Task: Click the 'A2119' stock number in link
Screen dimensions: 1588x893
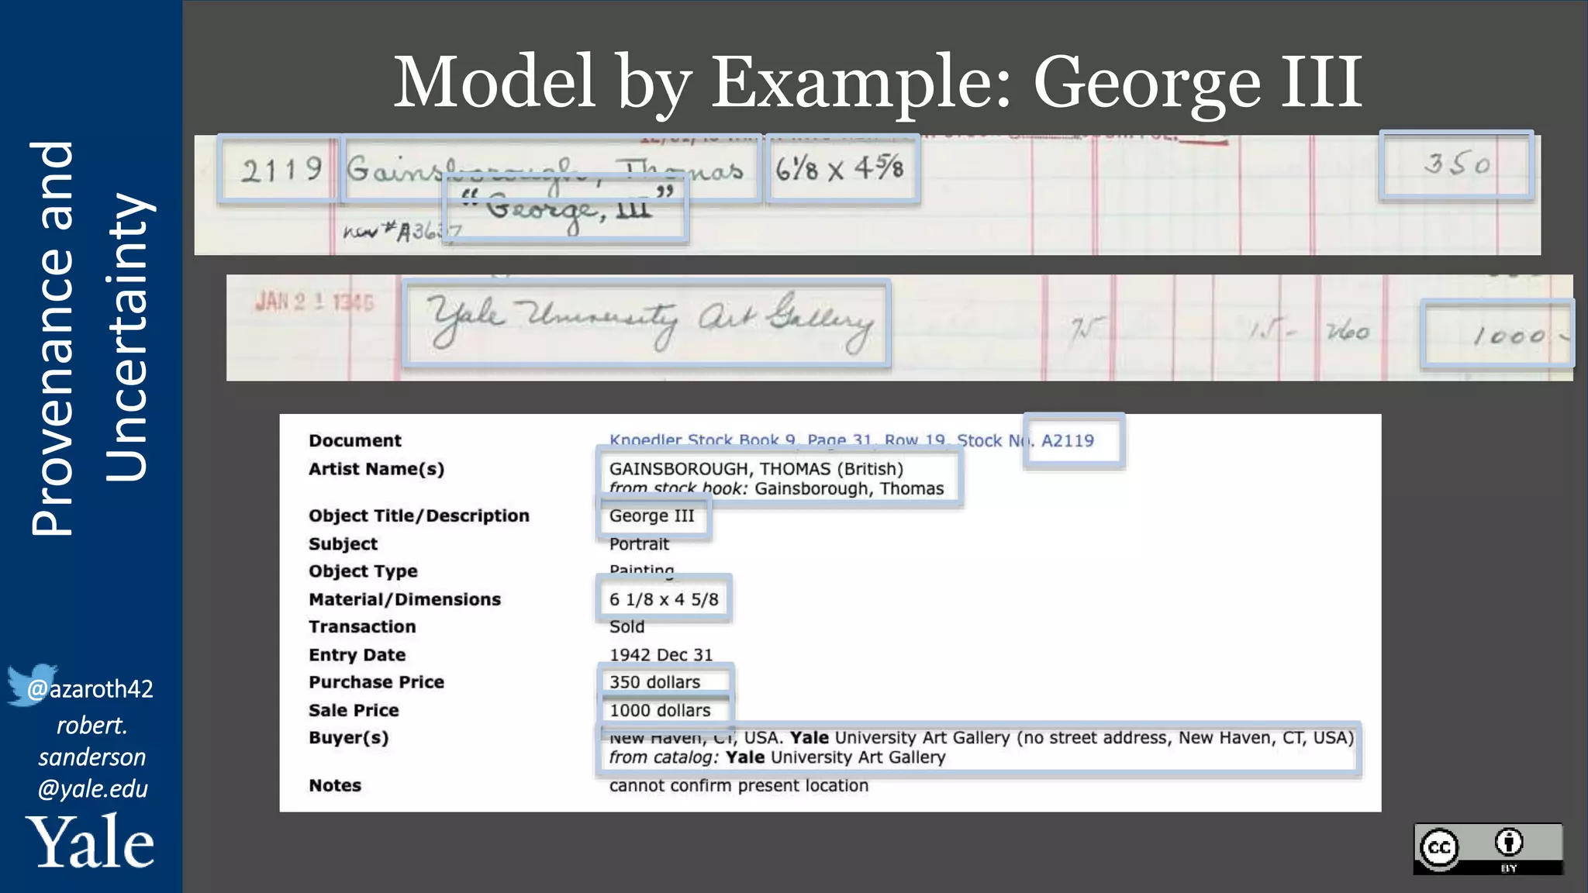Action: tap(1067, 440)
